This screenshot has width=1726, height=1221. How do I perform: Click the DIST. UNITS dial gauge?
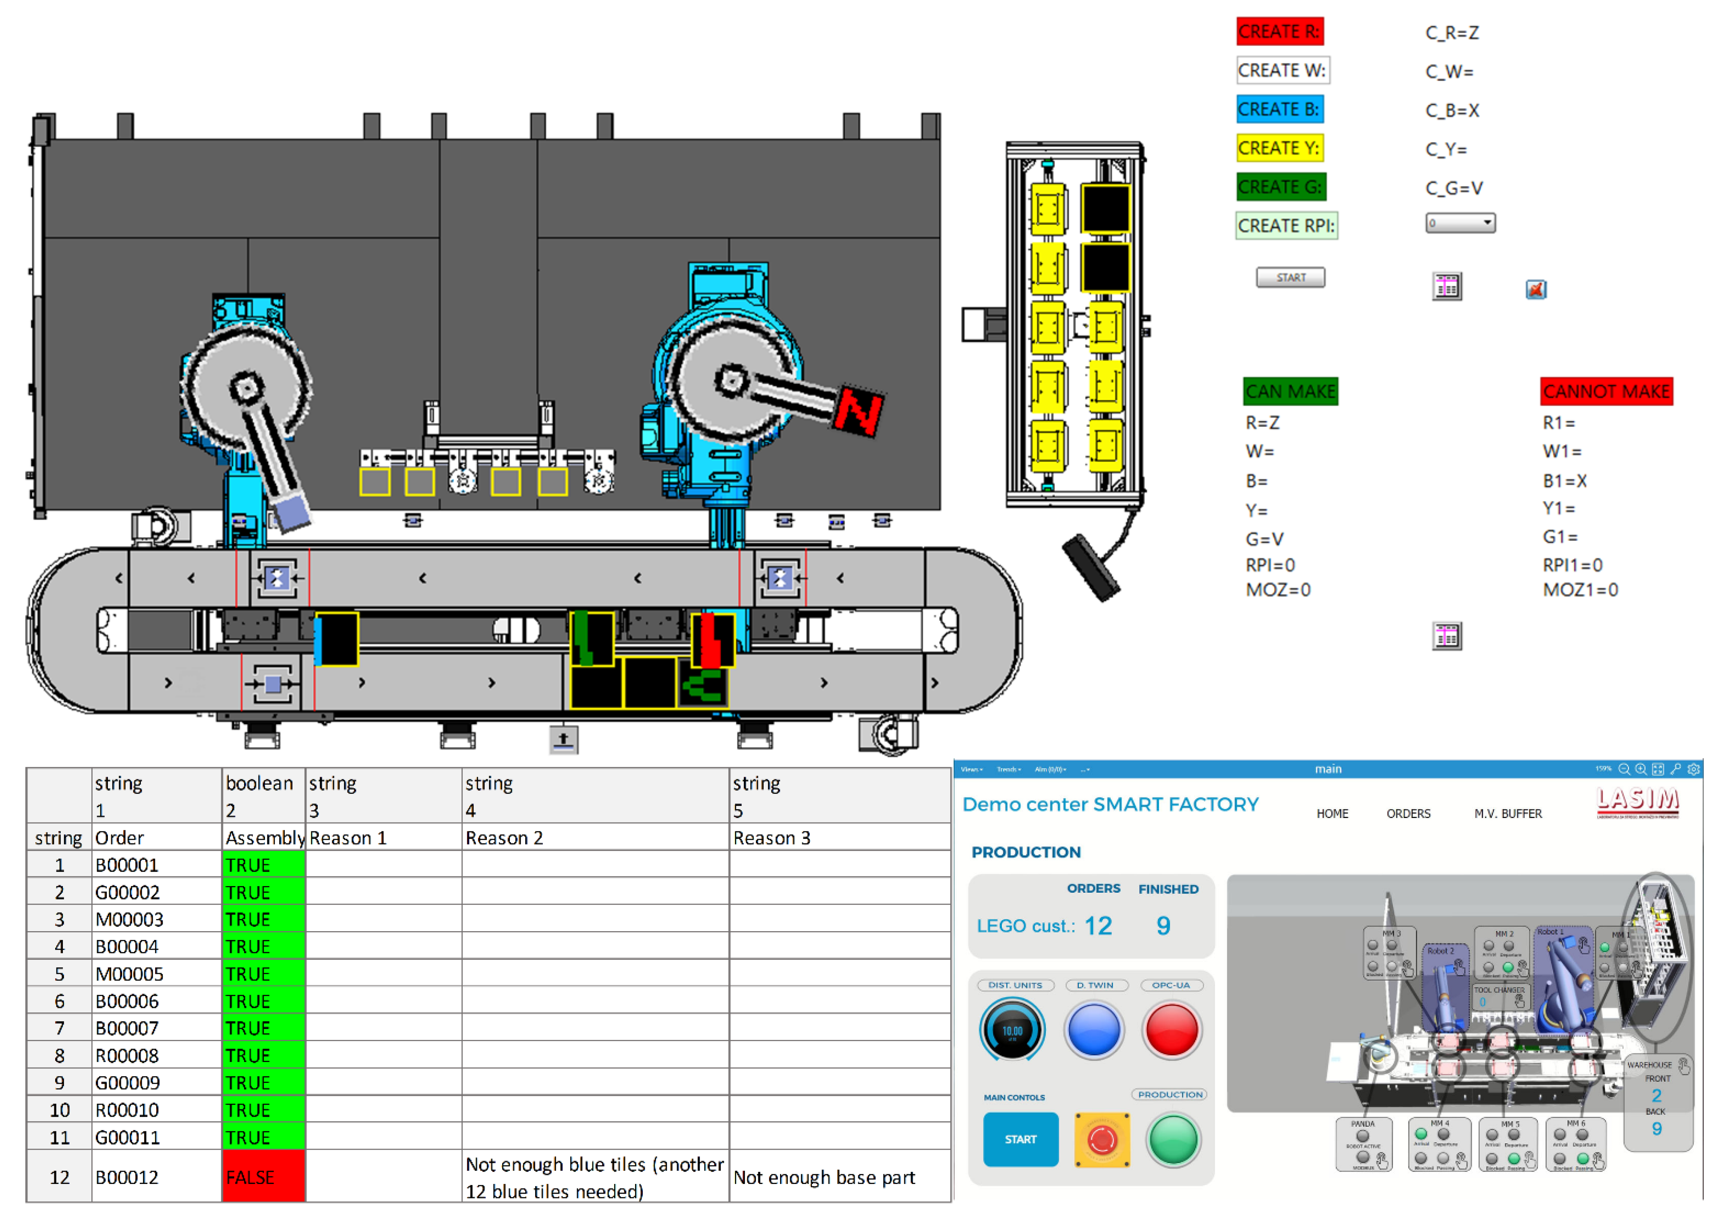coord(1012,1030)
